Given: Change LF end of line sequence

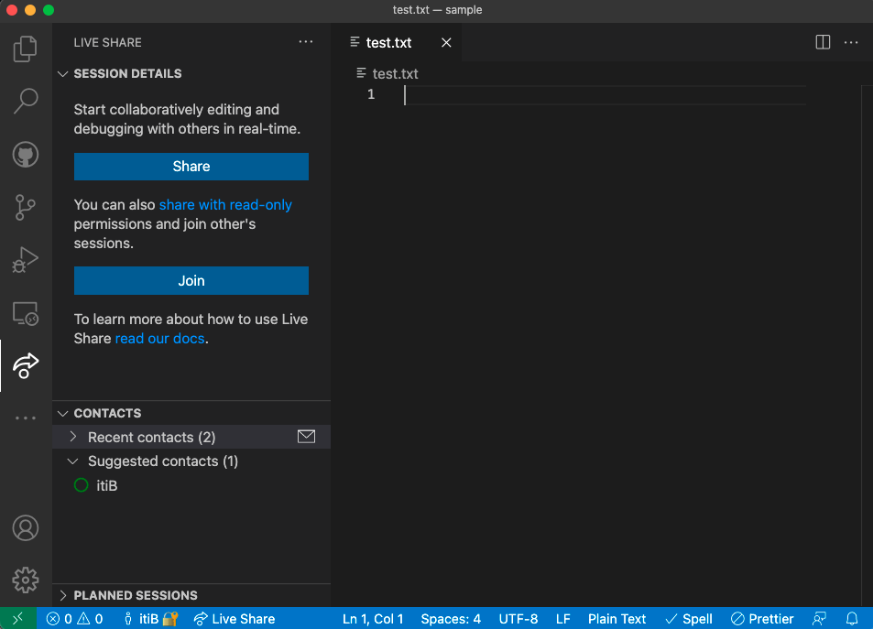Looking at the screenshot, I should 562,618.
